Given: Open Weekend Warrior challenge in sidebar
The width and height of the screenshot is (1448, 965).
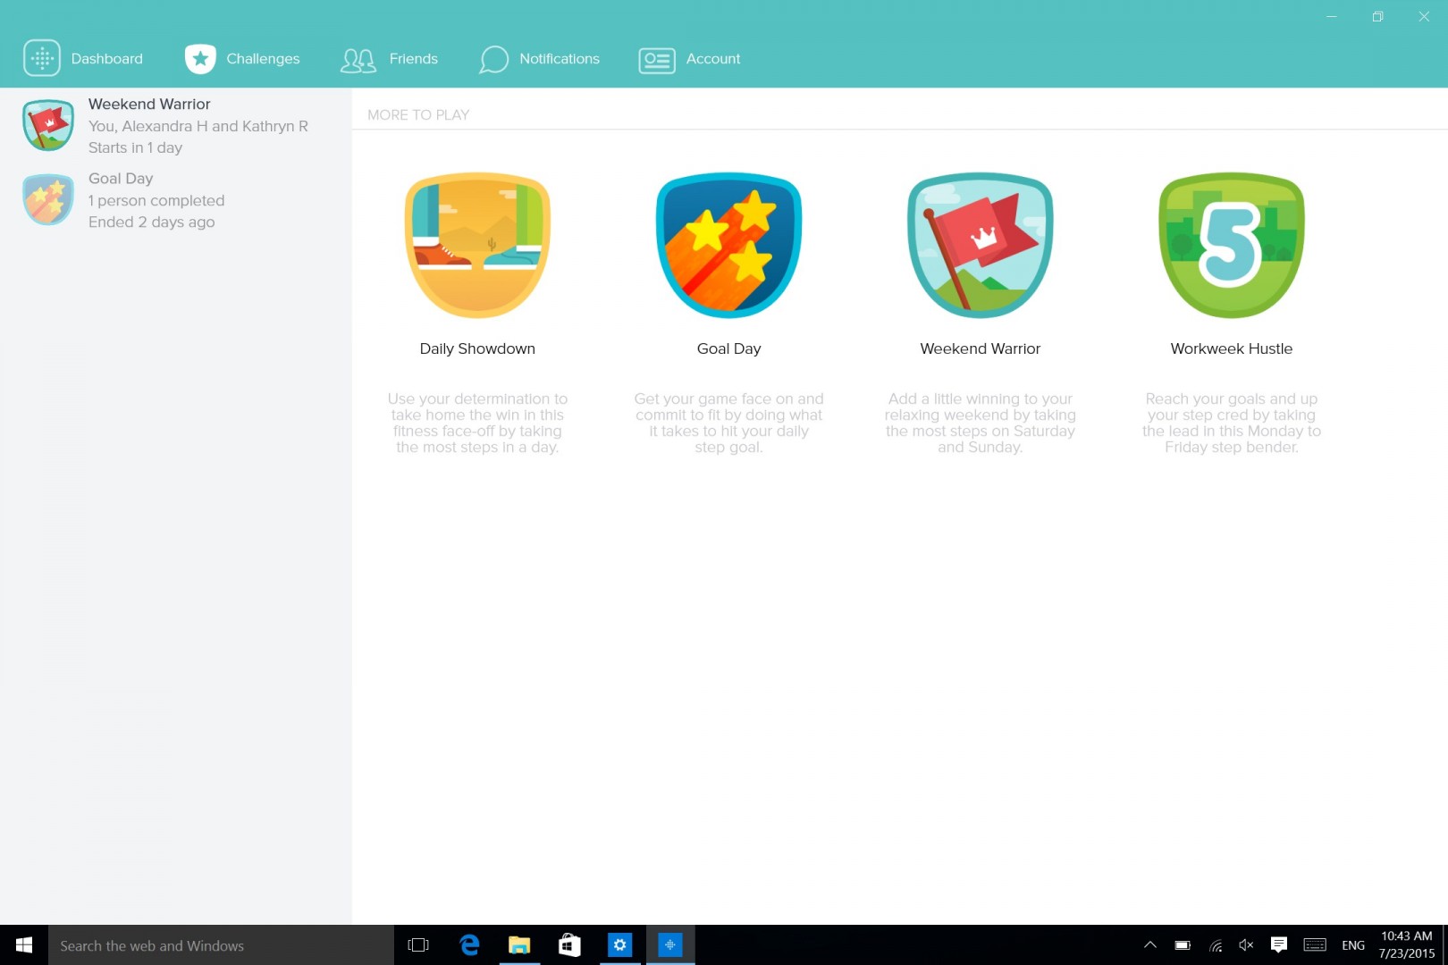Looking at the screenshot, I should 176,125.
